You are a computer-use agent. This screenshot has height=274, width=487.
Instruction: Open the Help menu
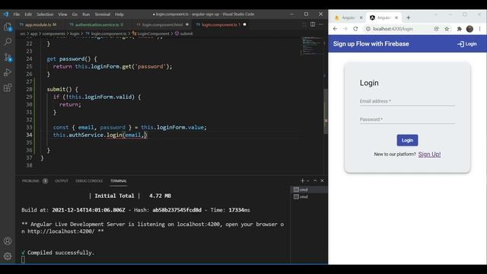119,14
